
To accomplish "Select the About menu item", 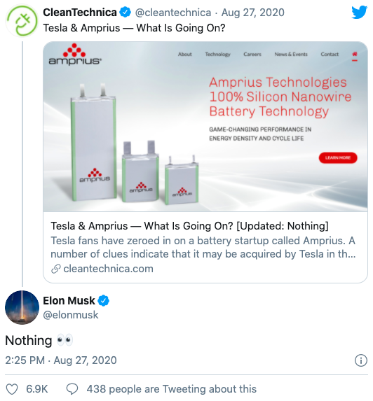I will [x=184, y=54].
